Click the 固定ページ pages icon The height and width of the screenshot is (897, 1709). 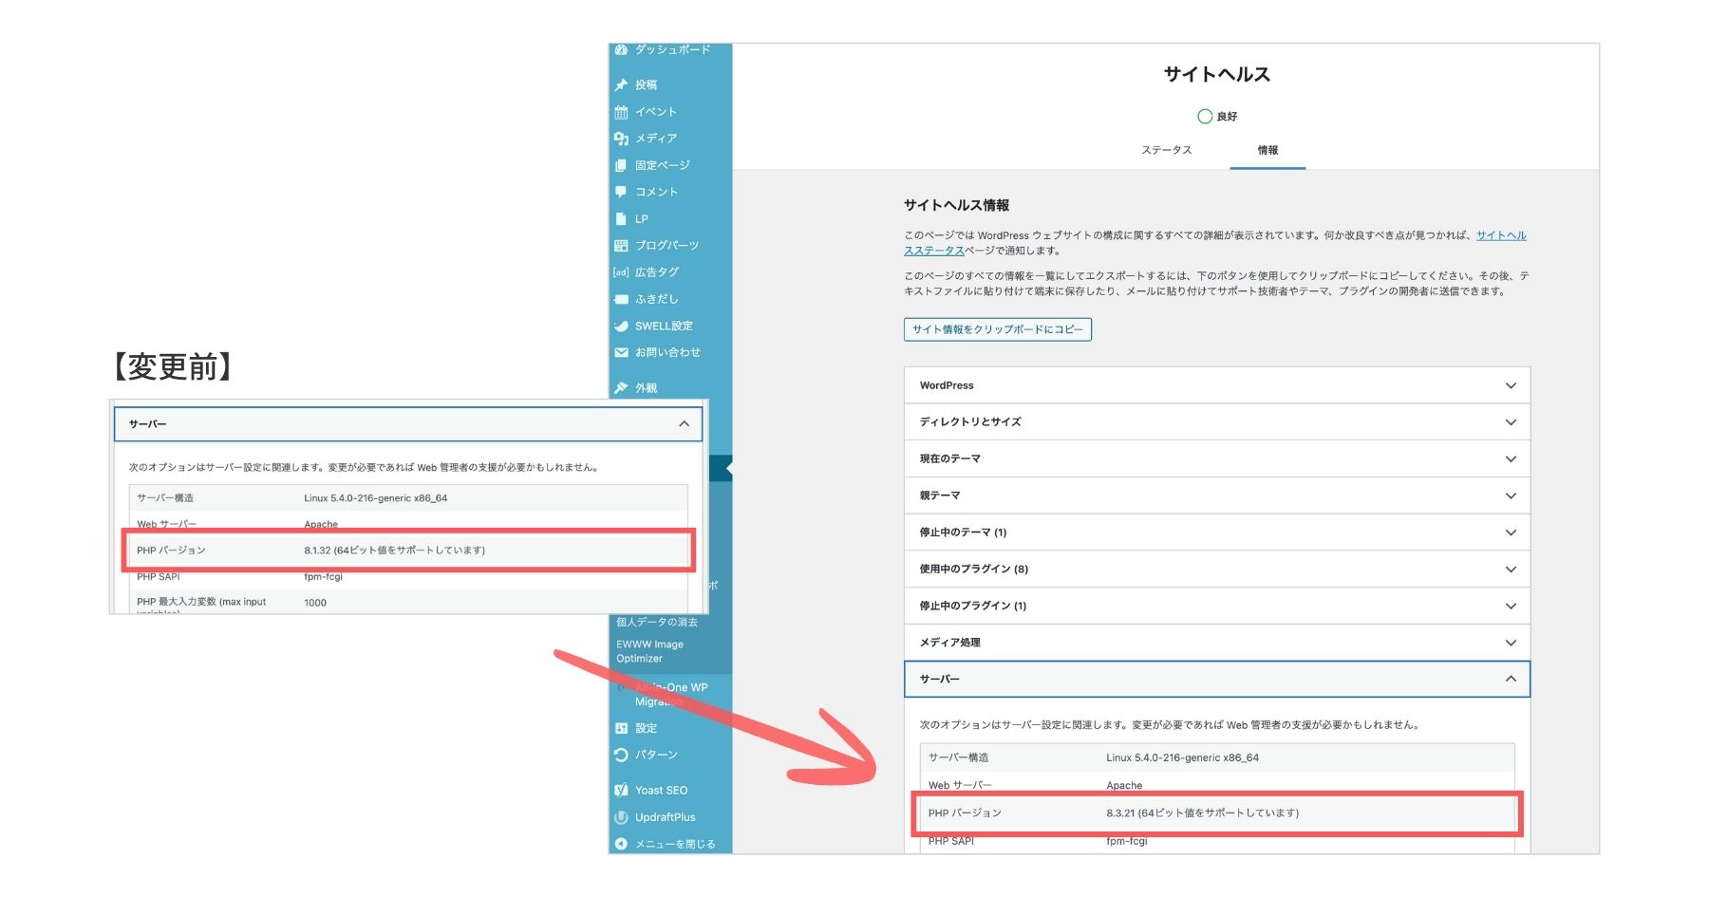click(621, 165)
